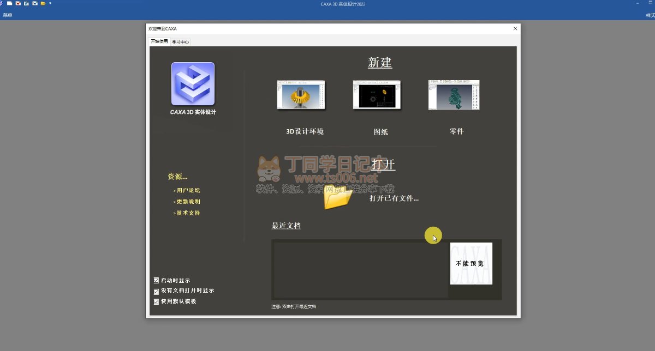Viewport: 655px width, 351px height.
Task: Click the blank new document icon in quick access toolbar
Action: [9, 3]
